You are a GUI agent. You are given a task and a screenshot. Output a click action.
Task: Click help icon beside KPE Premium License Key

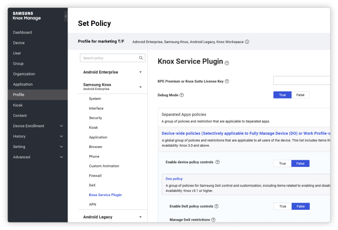(227, 81)
